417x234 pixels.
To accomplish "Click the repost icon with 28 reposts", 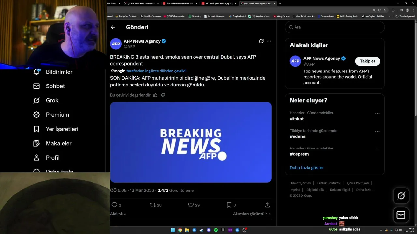I will [x=152, y=205].
